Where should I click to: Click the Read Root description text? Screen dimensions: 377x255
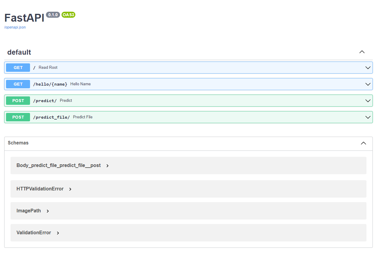click(48, 68)
